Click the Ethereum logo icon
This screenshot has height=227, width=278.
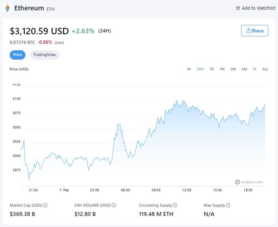[x=7, y=8]
